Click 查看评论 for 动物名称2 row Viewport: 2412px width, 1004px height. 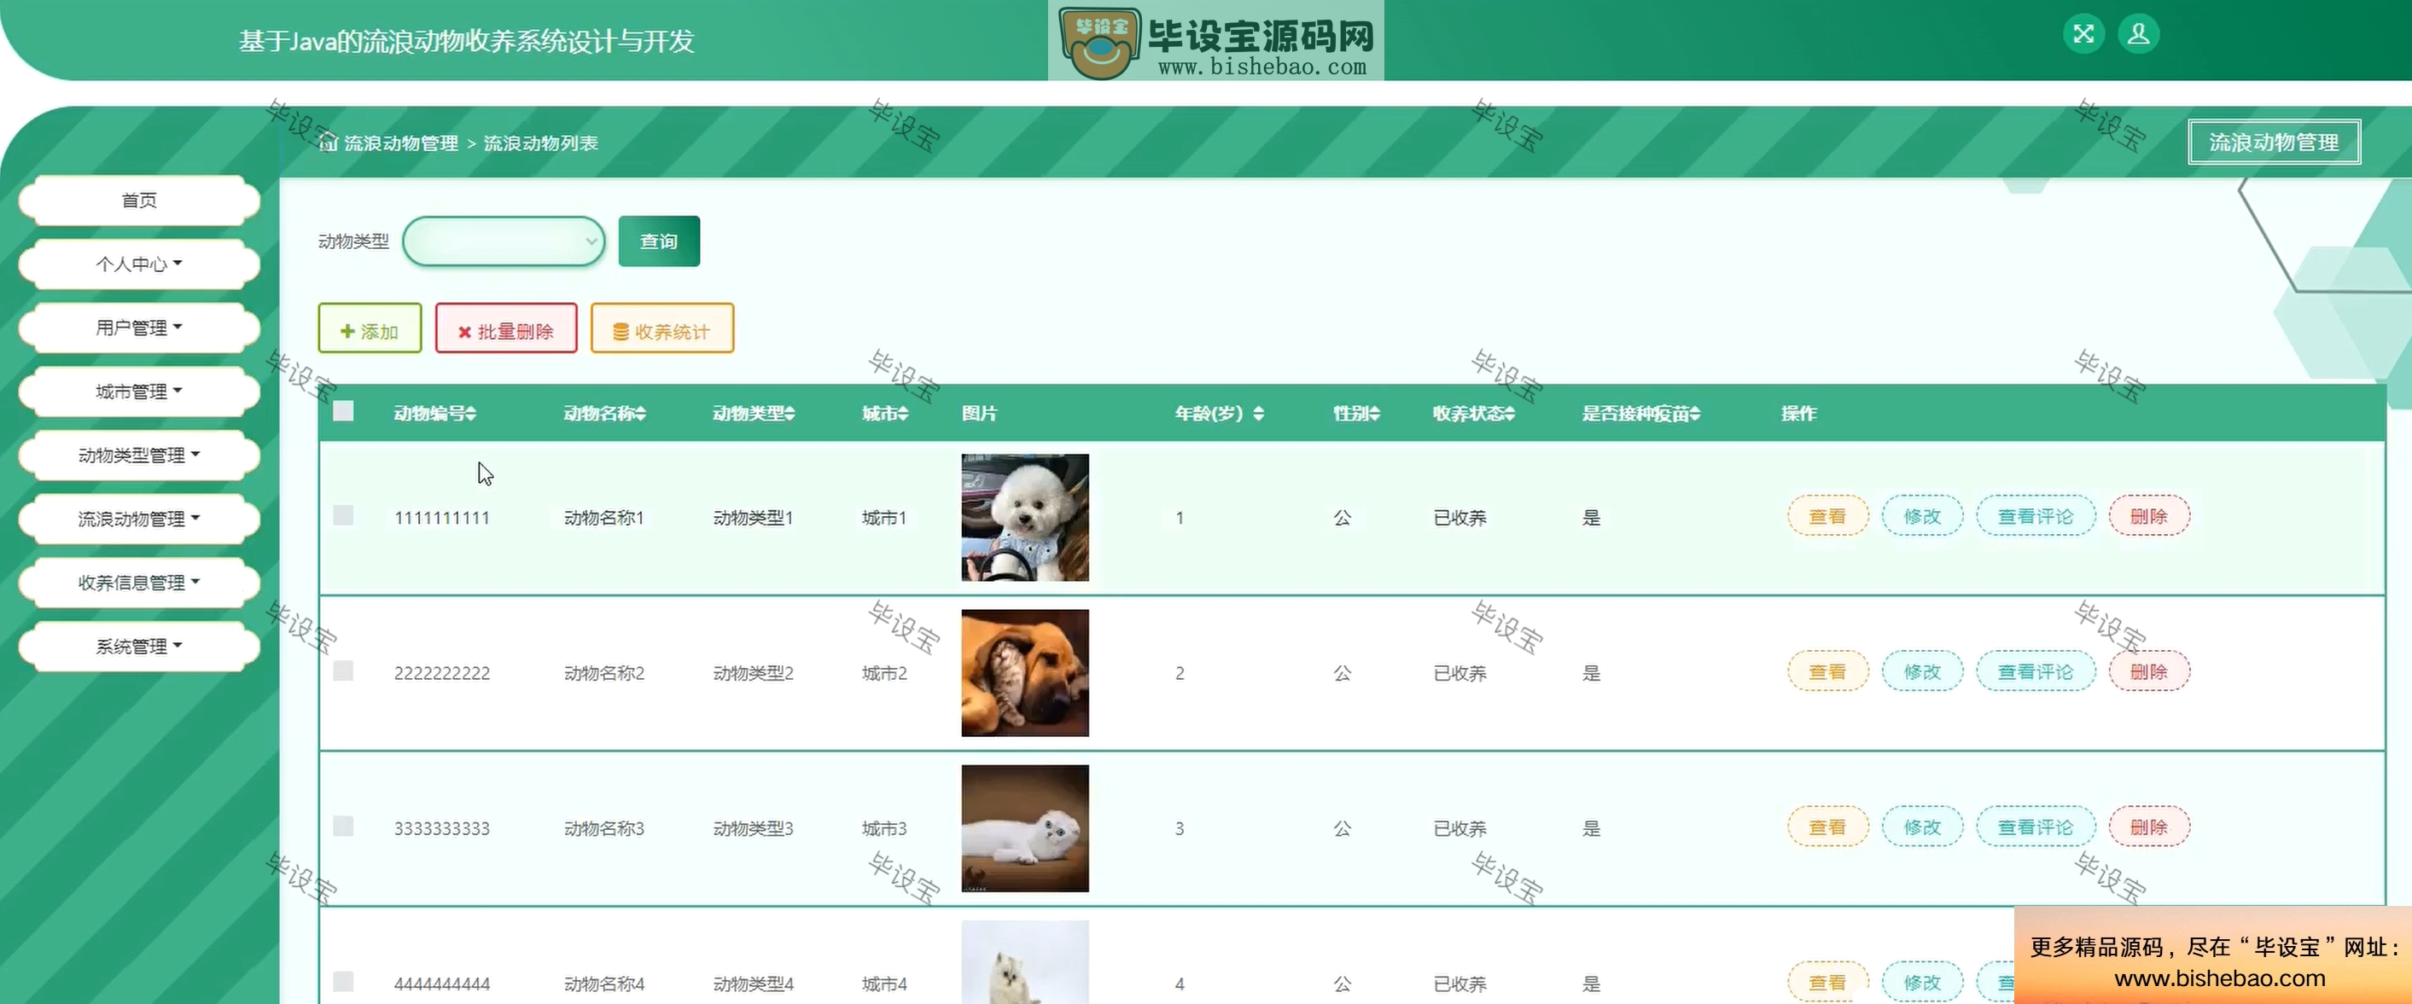pos(2036,670)
